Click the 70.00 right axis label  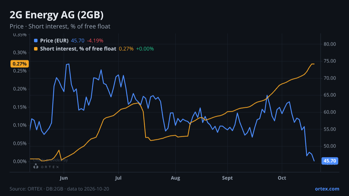(330, 78)
